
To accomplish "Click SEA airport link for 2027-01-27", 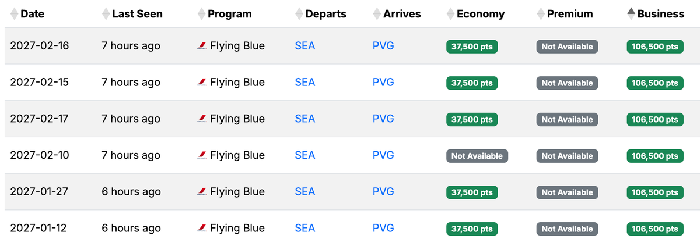I will (304, 192).
